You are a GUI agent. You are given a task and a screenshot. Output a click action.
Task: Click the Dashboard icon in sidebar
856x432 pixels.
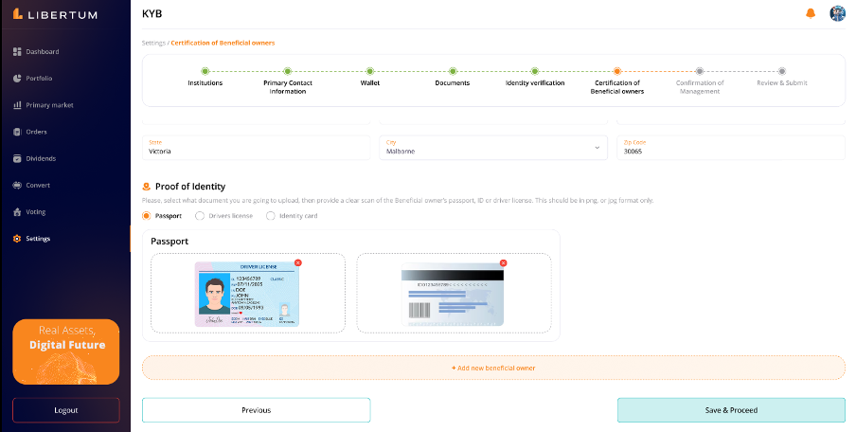coord(17,51)
